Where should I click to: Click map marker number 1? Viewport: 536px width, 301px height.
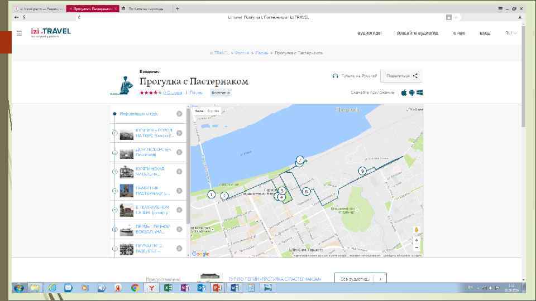(x=211, y=195)
